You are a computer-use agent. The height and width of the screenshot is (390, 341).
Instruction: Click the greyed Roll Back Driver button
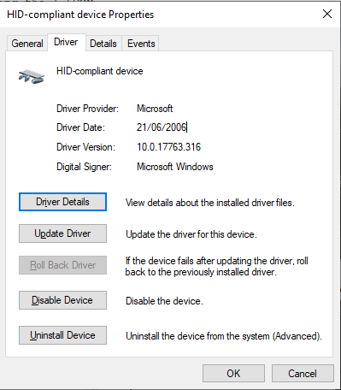[62, 265]
